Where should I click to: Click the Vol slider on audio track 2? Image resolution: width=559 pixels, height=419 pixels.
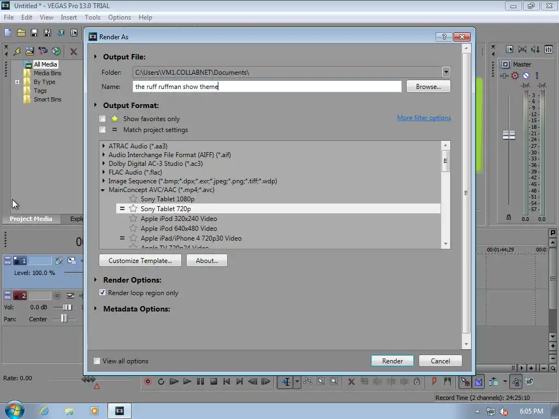coord(67,307)
